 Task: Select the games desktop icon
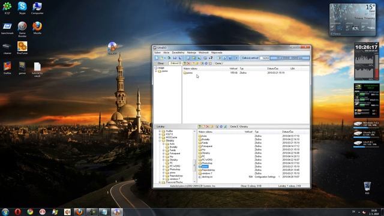point(22,68)
